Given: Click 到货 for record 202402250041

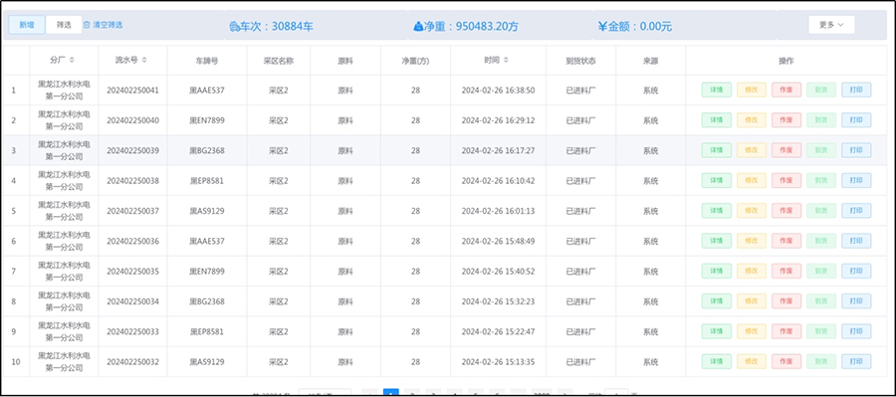Looking at the screenshot, I should tap(821, 91).
